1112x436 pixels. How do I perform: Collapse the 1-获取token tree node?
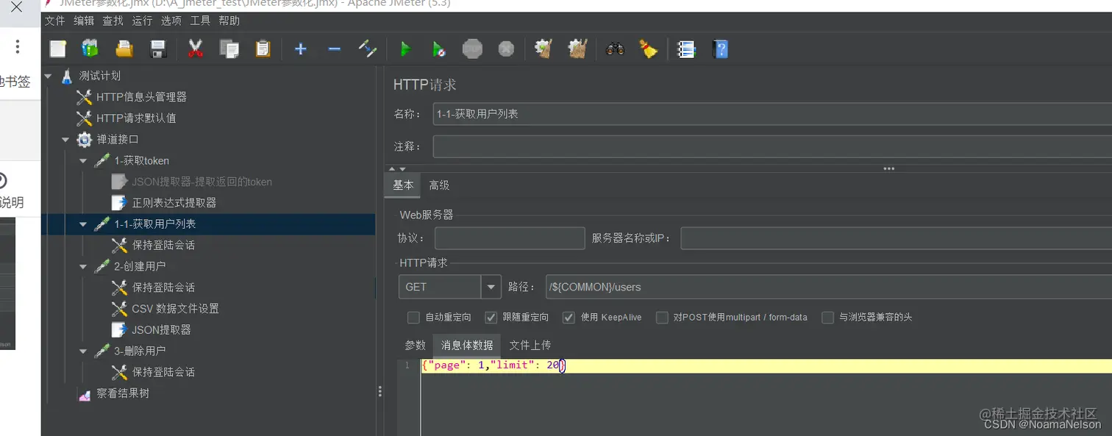click(x=83, y=160)
